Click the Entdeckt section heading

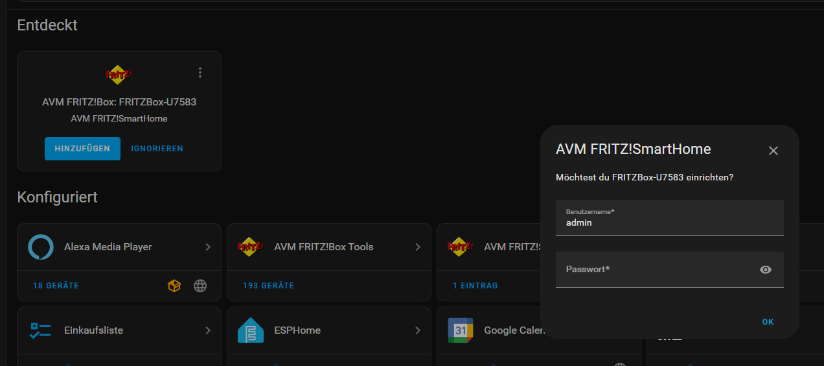[47, 25]
